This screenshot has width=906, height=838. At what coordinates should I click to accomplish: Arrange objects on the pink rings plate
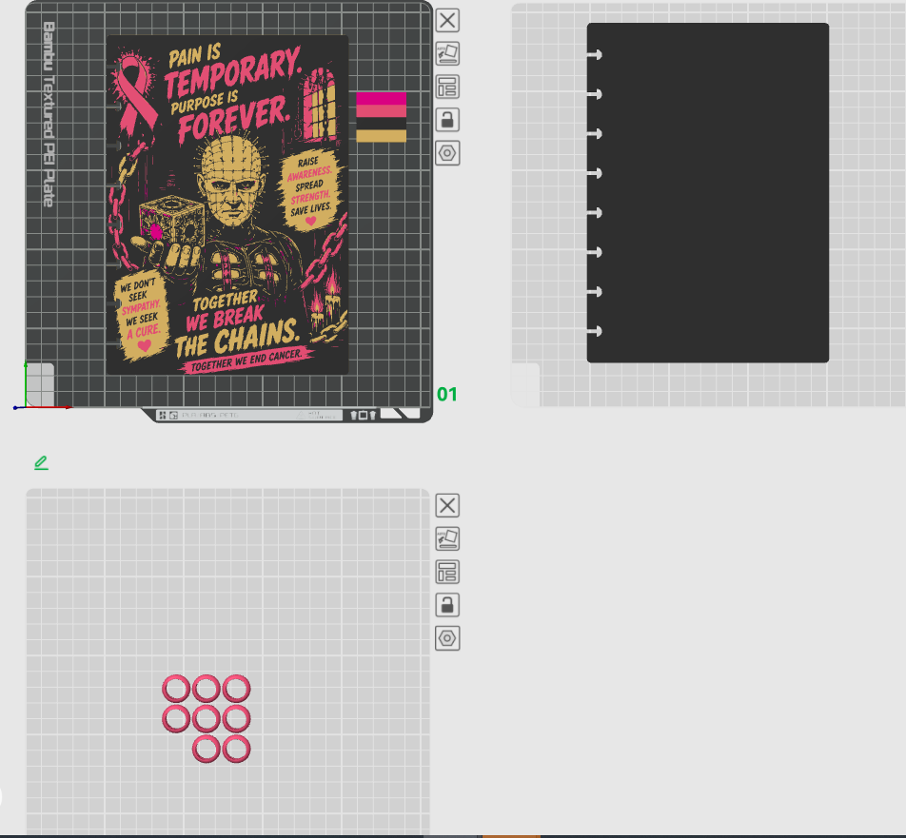[x=447, y=573]
